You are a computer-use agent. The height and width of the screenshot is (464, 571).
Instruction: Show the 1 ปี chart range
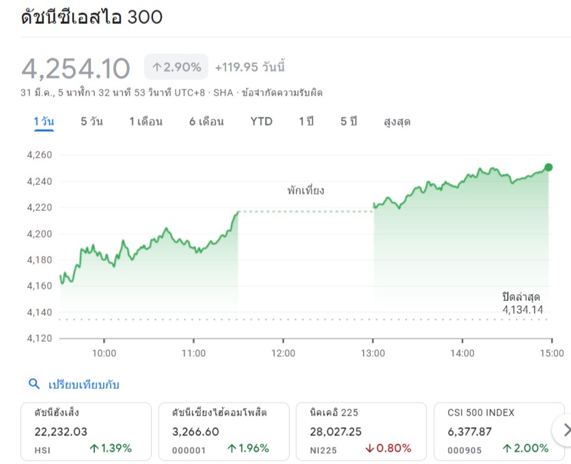point(306,121)
